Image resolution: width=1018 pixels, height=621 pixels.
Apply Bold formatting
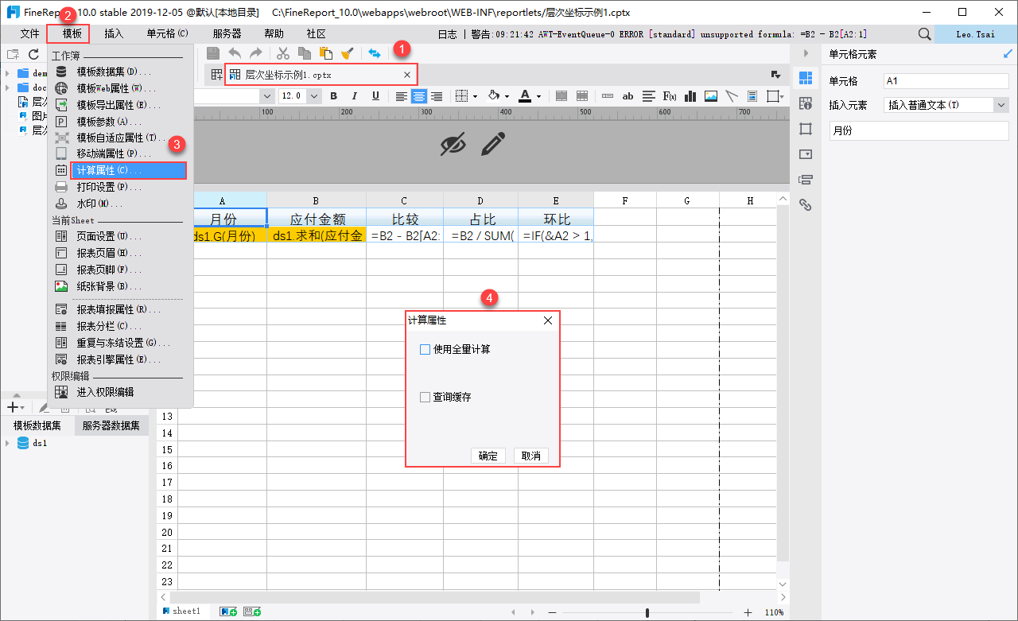click(x=334, y=96)
